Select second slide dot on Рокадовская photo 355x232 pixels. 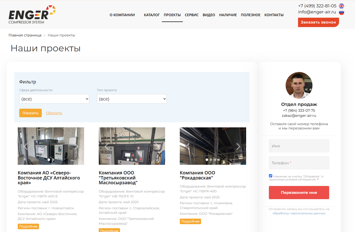point(211,160)
